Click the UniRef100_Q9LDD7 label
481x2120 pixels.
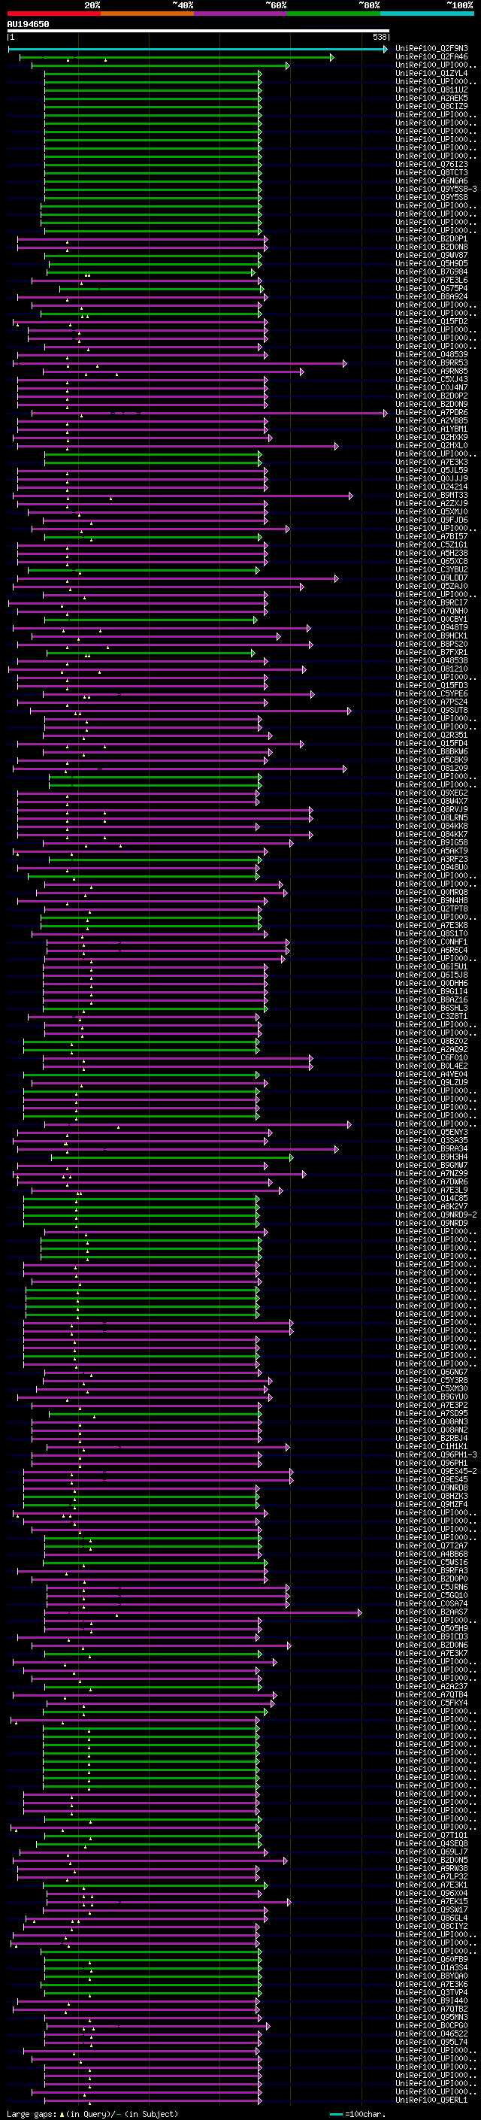pyautogui.click(x=431, y=578)
